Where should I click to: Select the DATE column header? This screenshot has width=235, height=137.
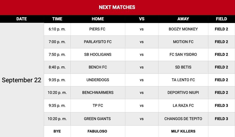[x=22, y=19]
